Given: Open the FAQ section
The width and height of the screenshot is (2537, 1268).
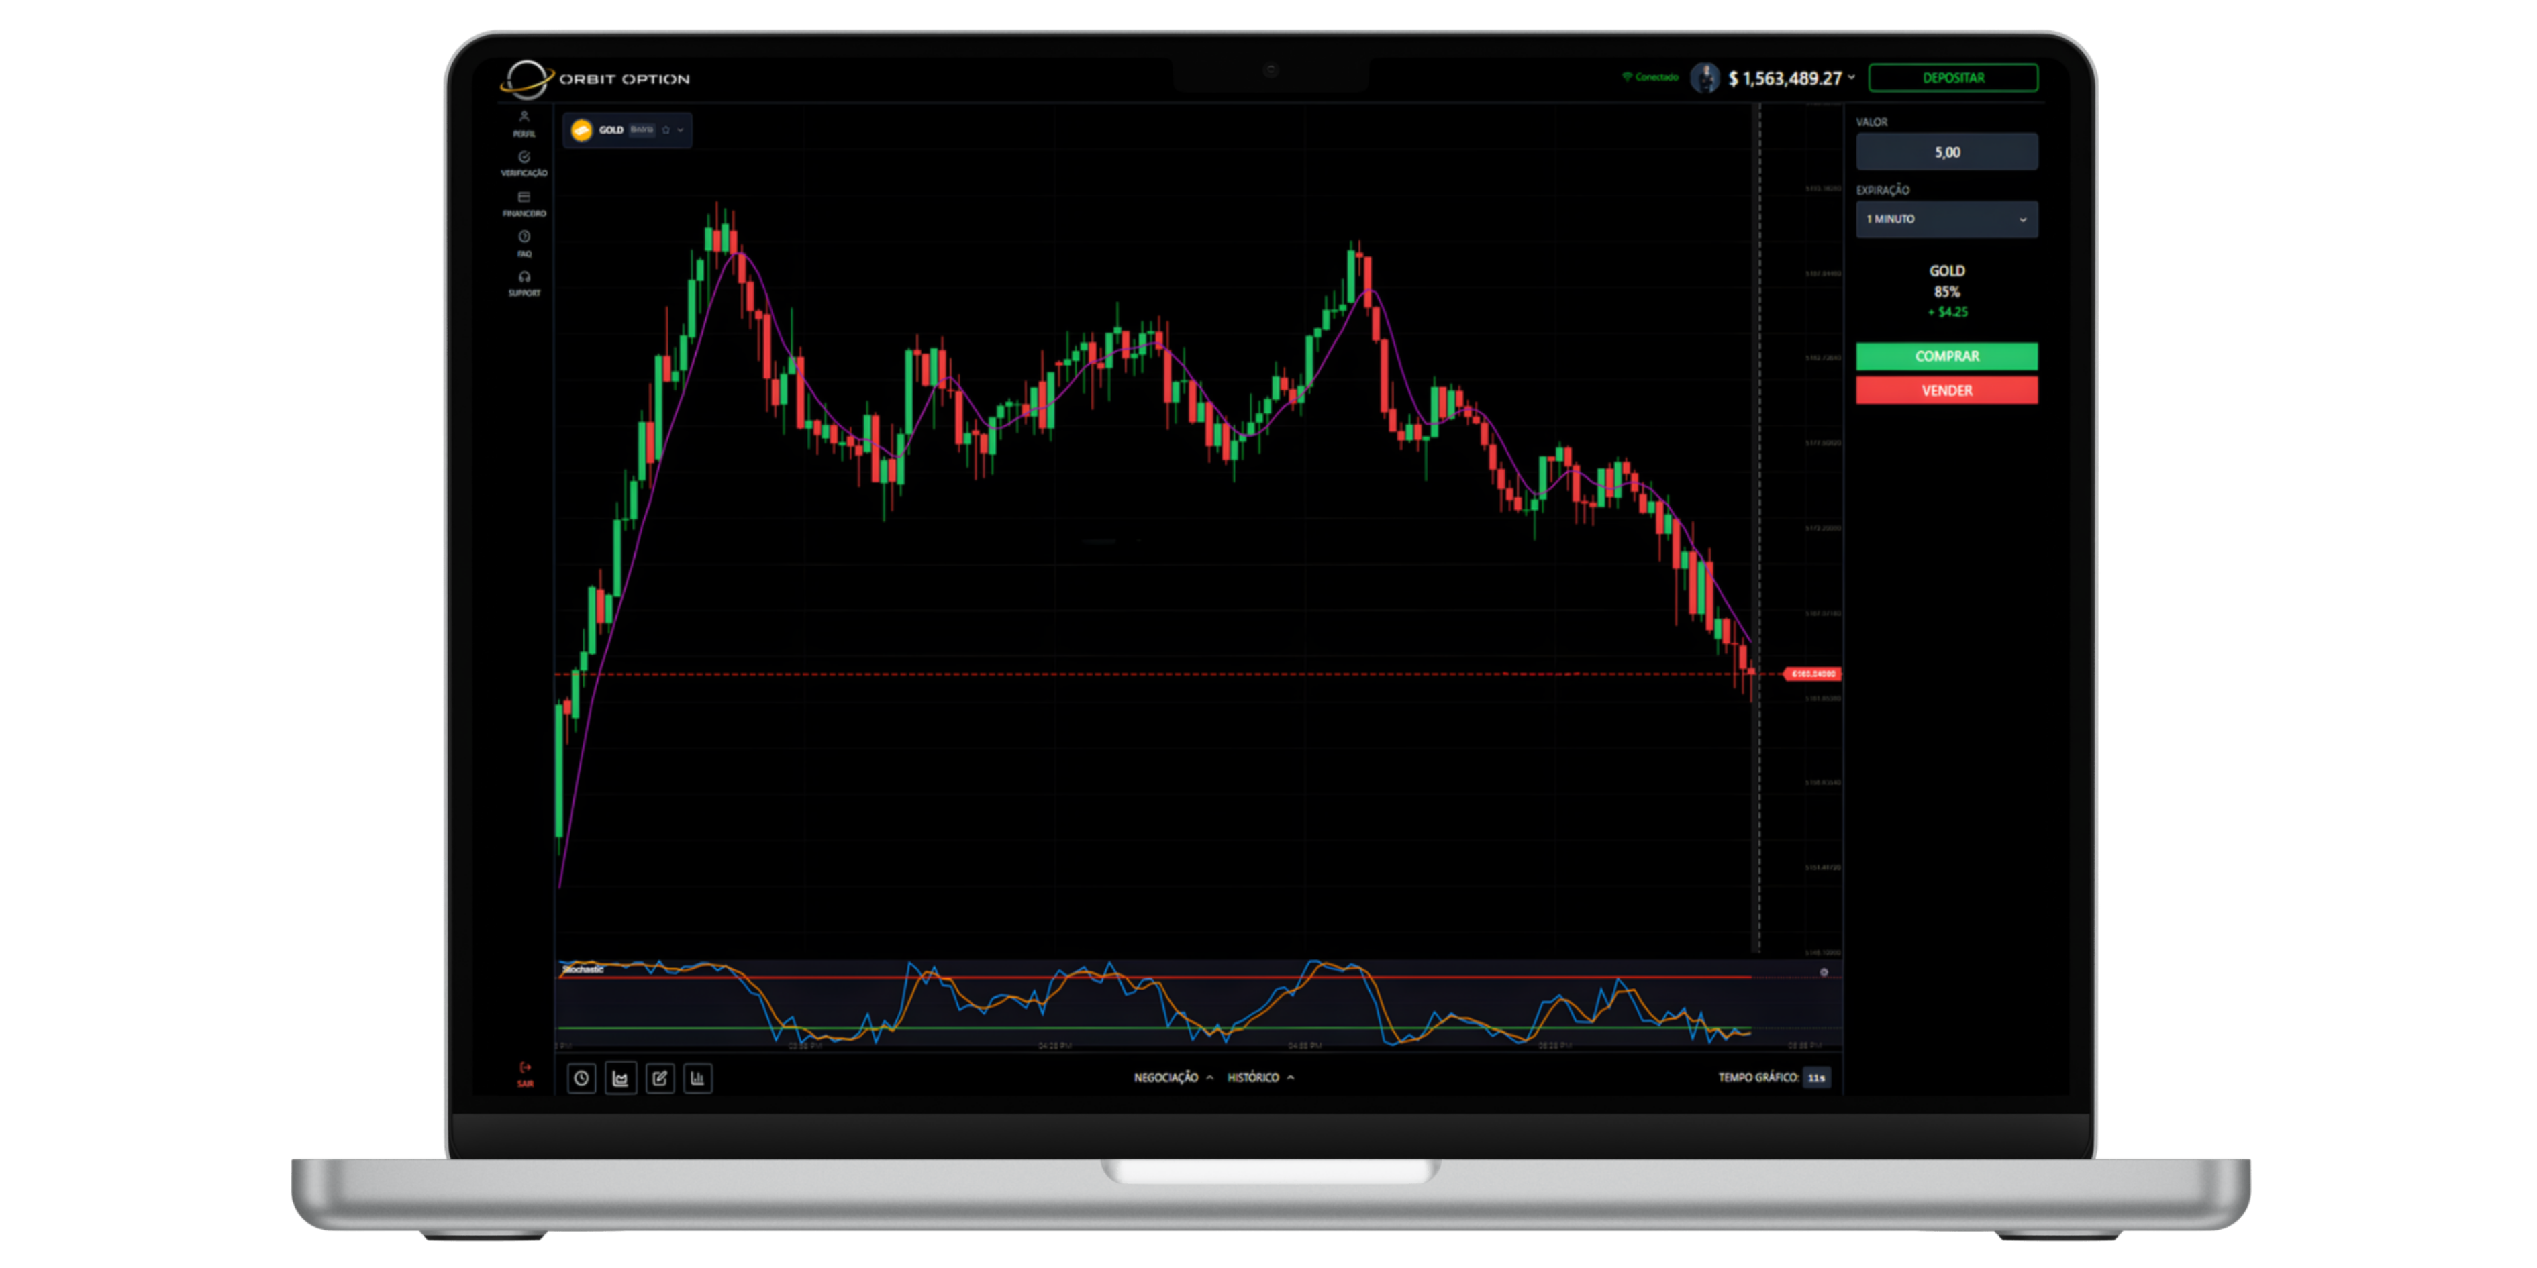Looking at the screenshot, I should [x=525, y=243].
